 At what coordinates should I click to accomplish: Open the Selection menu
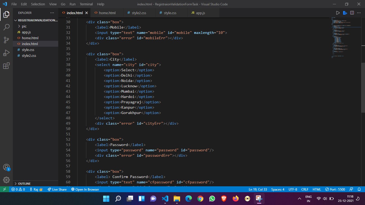pos(38,4)
